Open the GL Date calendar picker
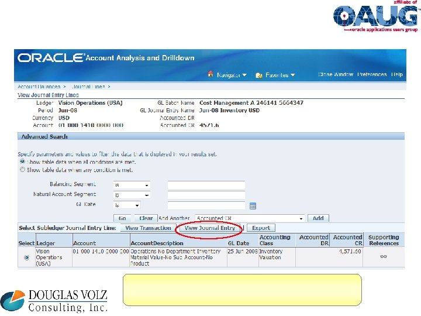 point(253,206)
